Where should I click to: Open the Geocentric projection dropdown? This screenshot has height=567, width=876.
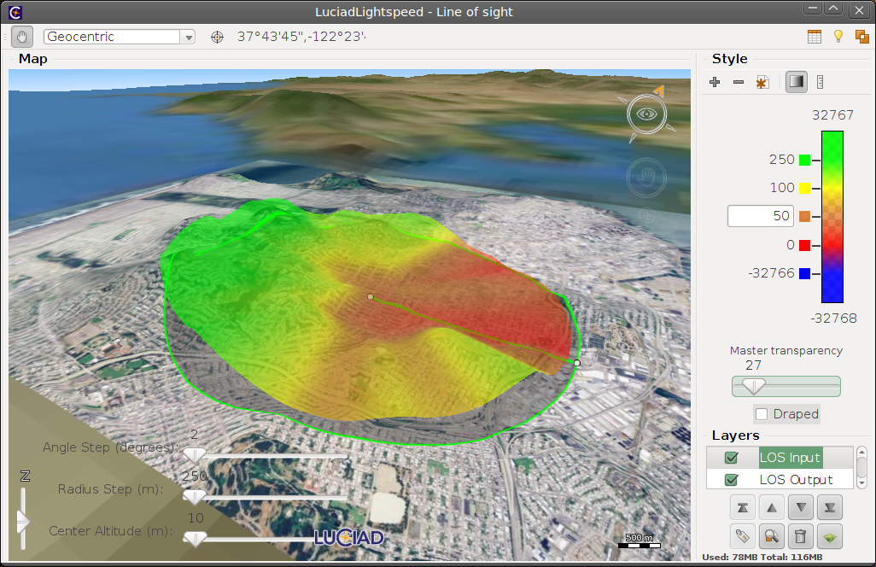click(x=119, y=37)
